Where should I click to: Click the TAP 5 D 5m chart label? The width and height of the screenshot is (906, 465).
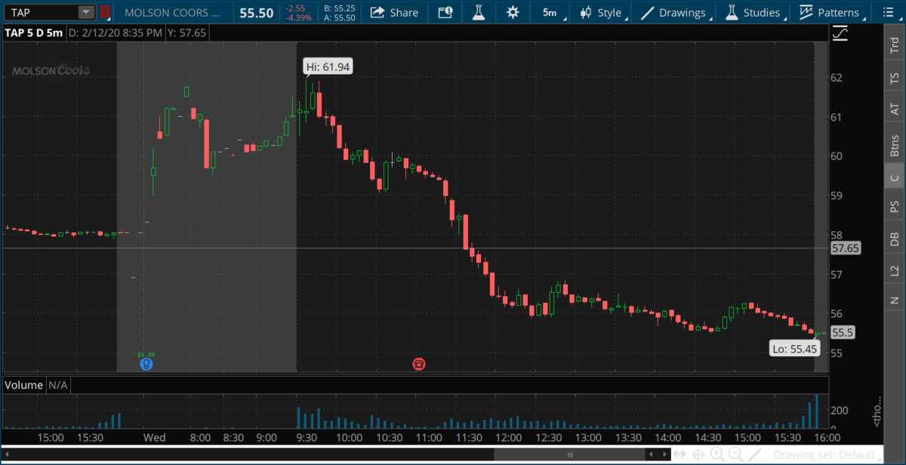click(x=32, y=33)
